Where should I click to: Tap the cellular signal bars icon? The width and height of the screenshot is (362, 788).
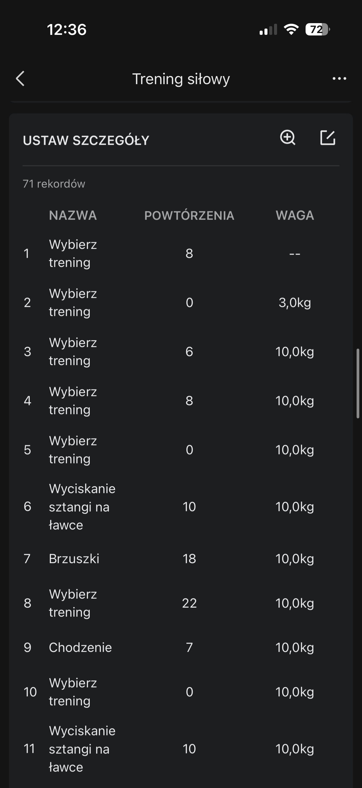(268, 29)
